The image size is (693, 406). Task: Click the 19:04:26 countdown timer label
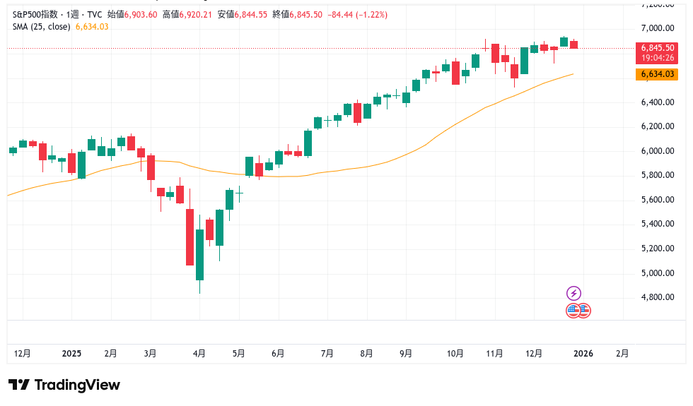coord(658,57)
